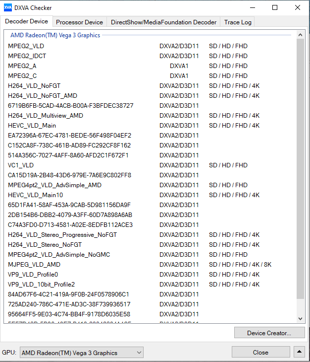This screenshot has width=310, height=362.
Task: Select the HEVC_VLD_Main decoder entry
Action: pos(32,125)
